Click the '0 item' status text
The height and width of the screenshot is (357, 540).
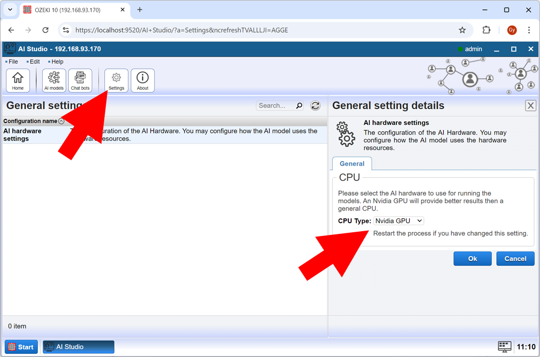tap(17, 326)
